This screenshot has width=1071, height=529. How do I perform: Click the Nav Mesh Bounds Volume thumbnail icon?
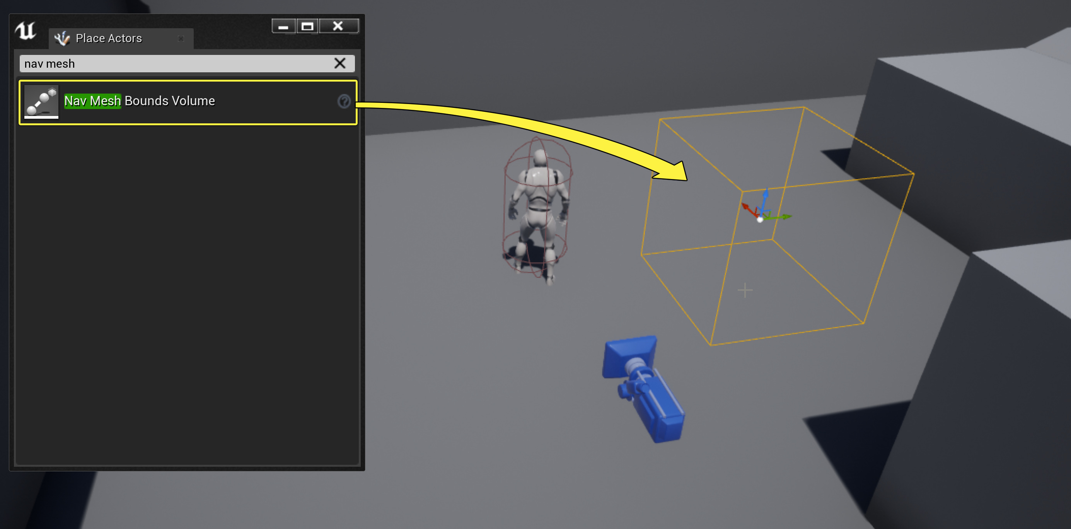click(41, 101)
